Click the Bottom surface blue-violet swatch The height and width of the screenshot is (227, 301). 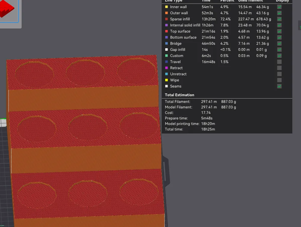(x=166, y=37)
